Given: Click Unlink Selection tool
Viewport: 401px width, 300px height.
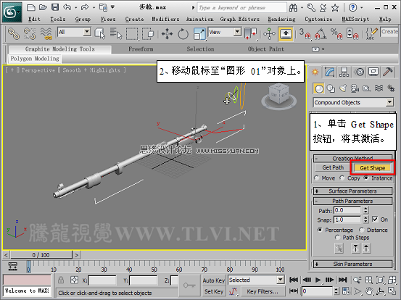Looking at the screenshot, I should coord(30,34).
